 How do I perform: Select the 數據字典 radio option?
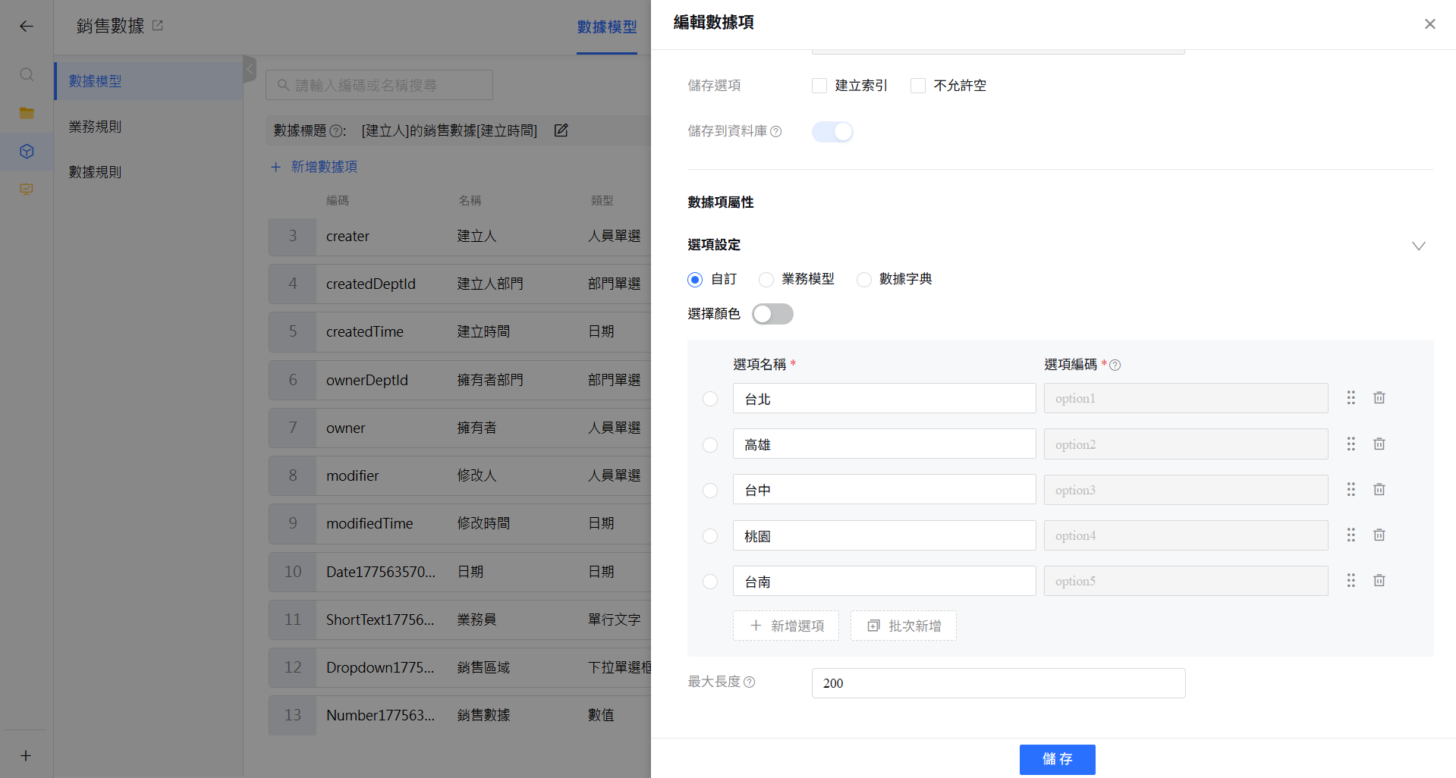[863, 280]
